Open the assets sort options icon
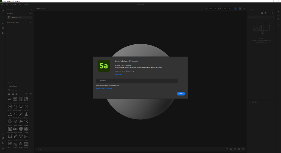281x153 pixels. coord(27,94)
